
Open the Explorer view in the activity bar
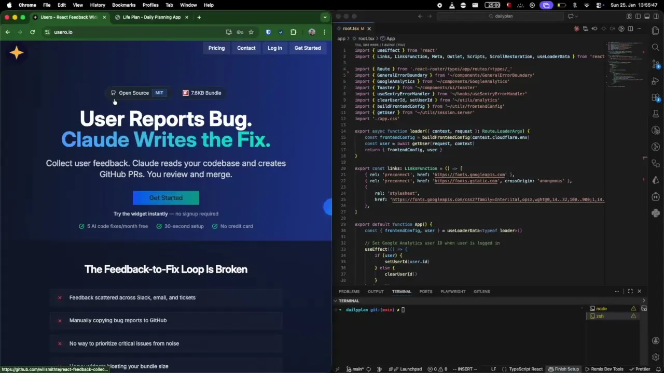(x=656, y=31)
